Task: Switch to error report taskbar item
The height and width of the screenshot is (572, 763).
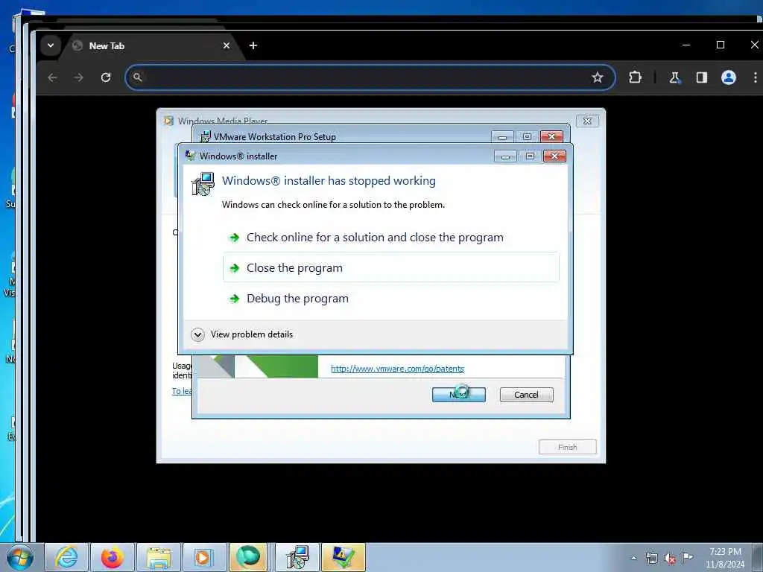Action: click(x=343, y=557)
